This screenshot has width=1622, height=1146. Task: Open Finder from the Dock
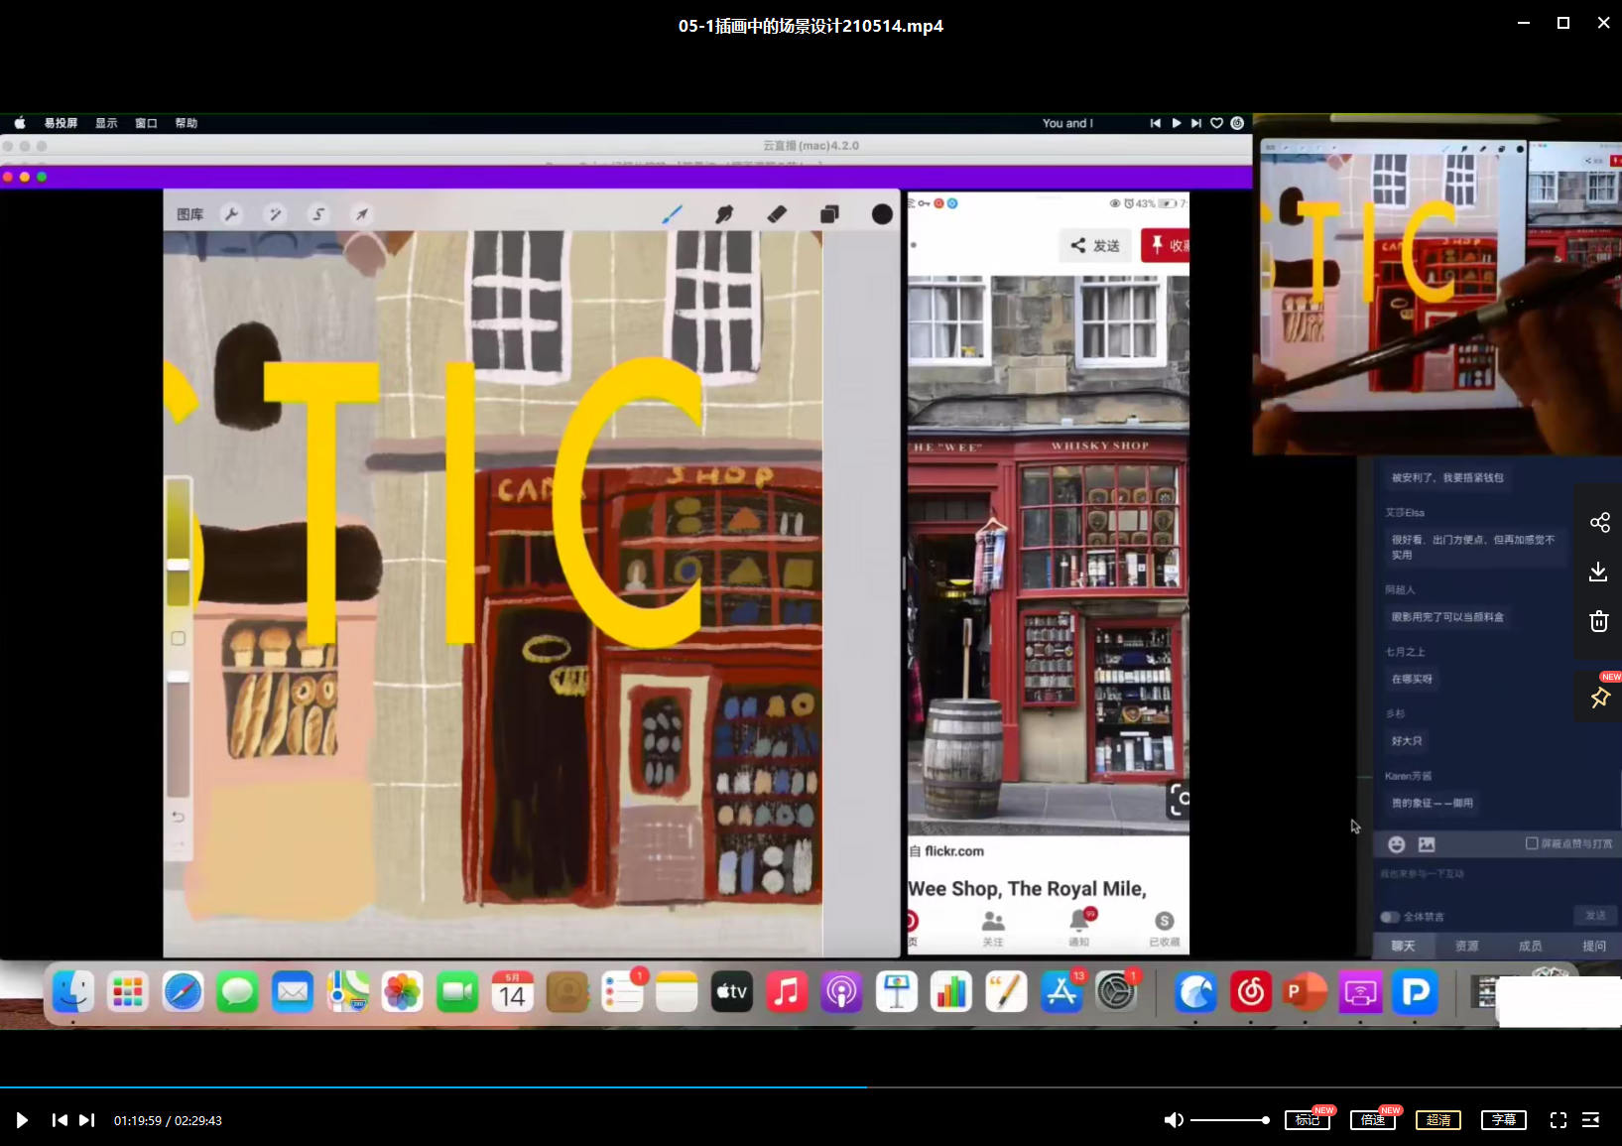coord(73,991)
